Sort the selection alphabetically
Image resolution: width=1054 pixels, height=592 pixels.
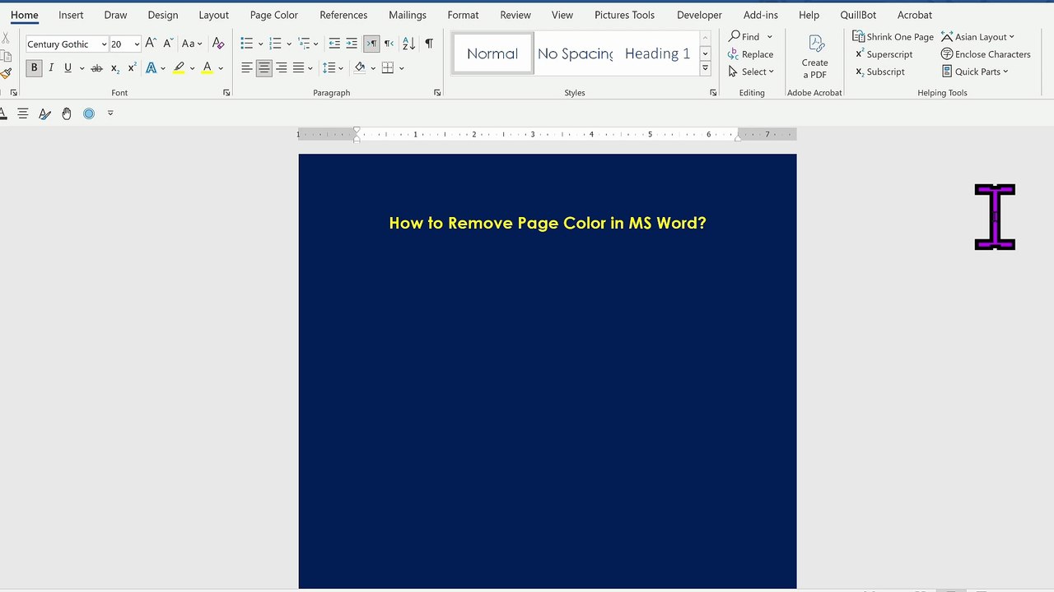pyautogui.click(x=408, y=44)
